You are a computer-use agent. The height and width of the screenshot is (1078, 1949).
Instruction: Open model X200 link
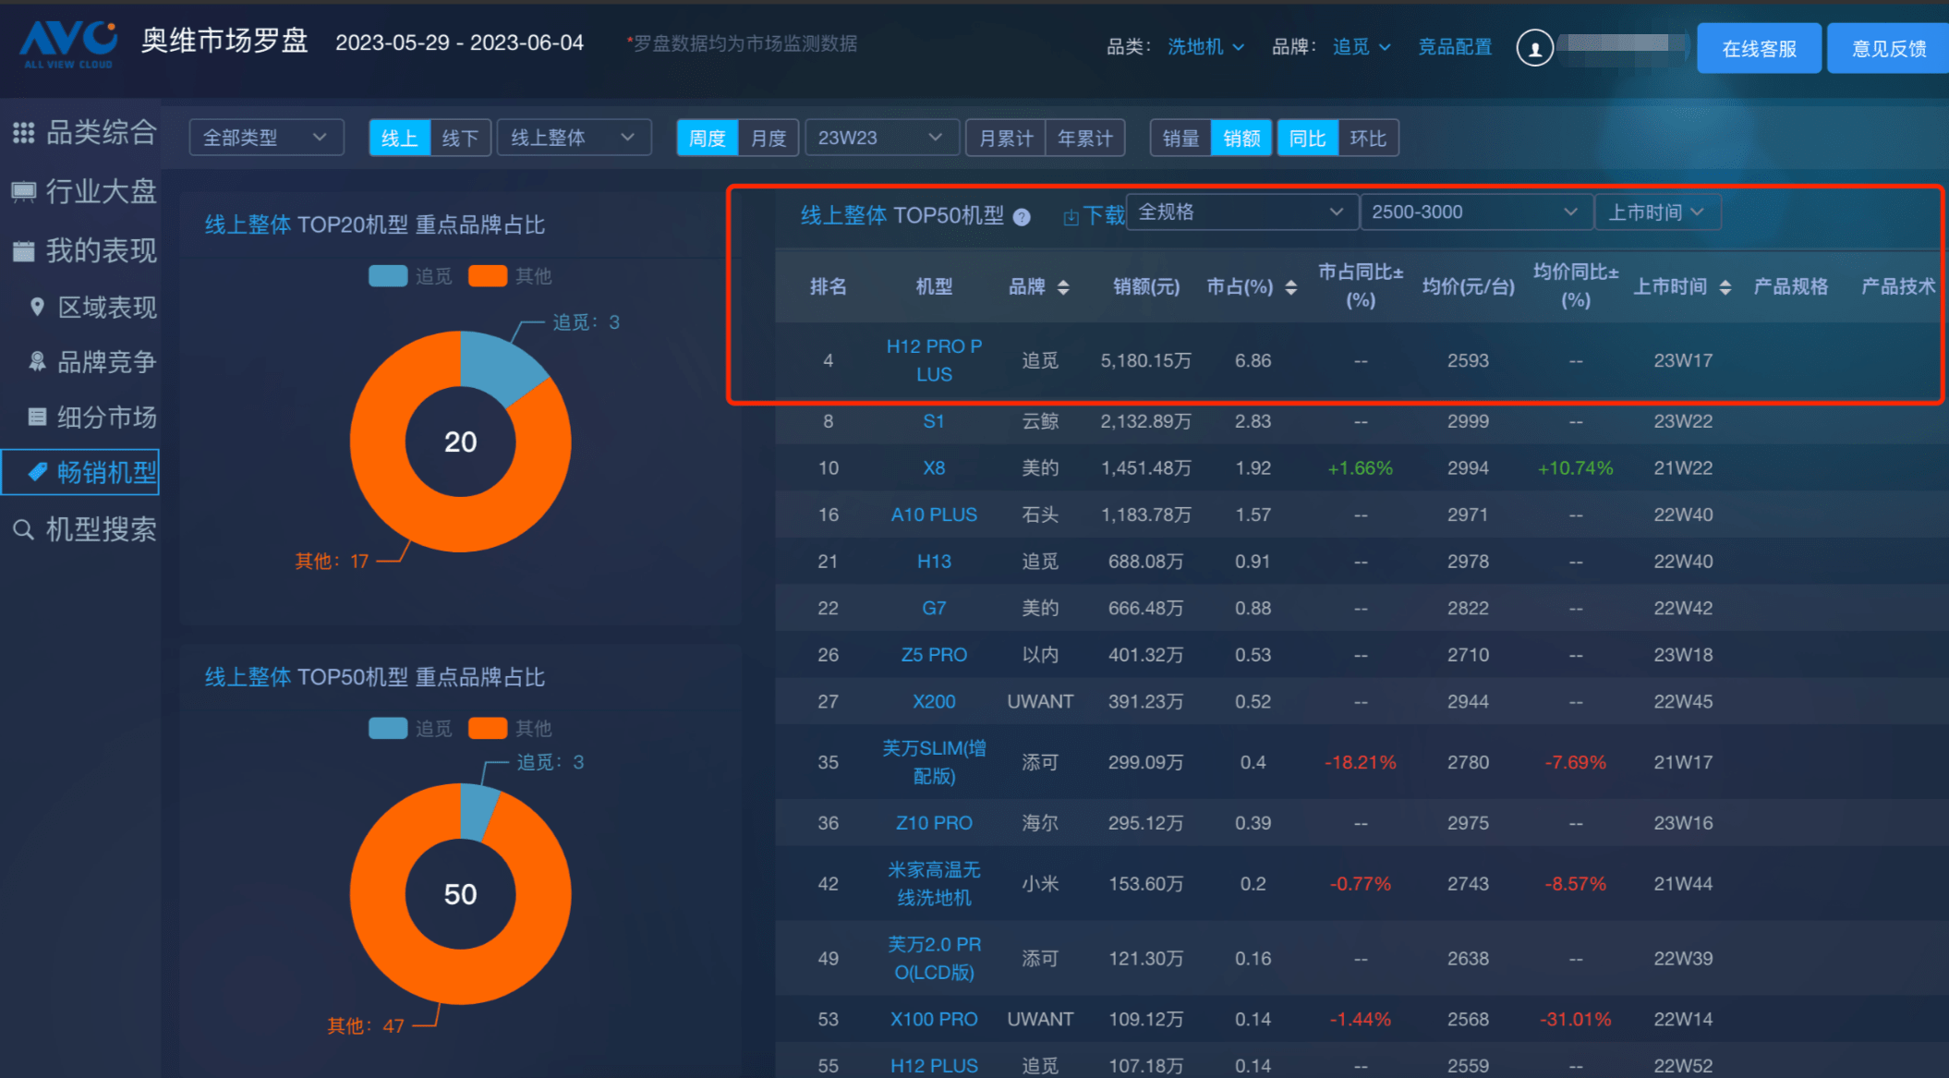point(934,701)
